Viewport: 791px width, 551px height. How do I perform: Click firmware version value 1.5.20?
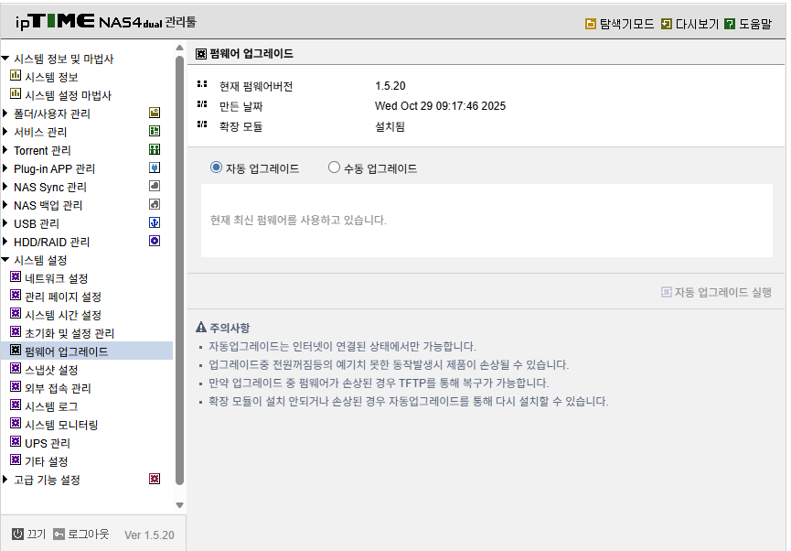pos(390,86)
